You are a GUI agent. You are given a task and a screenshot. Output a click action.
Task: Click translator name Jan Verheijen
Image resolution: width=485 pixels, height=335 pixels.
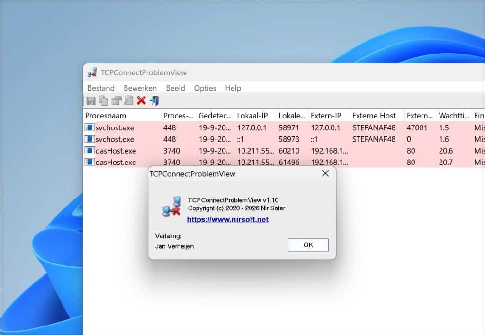click(x=174, y=246)
